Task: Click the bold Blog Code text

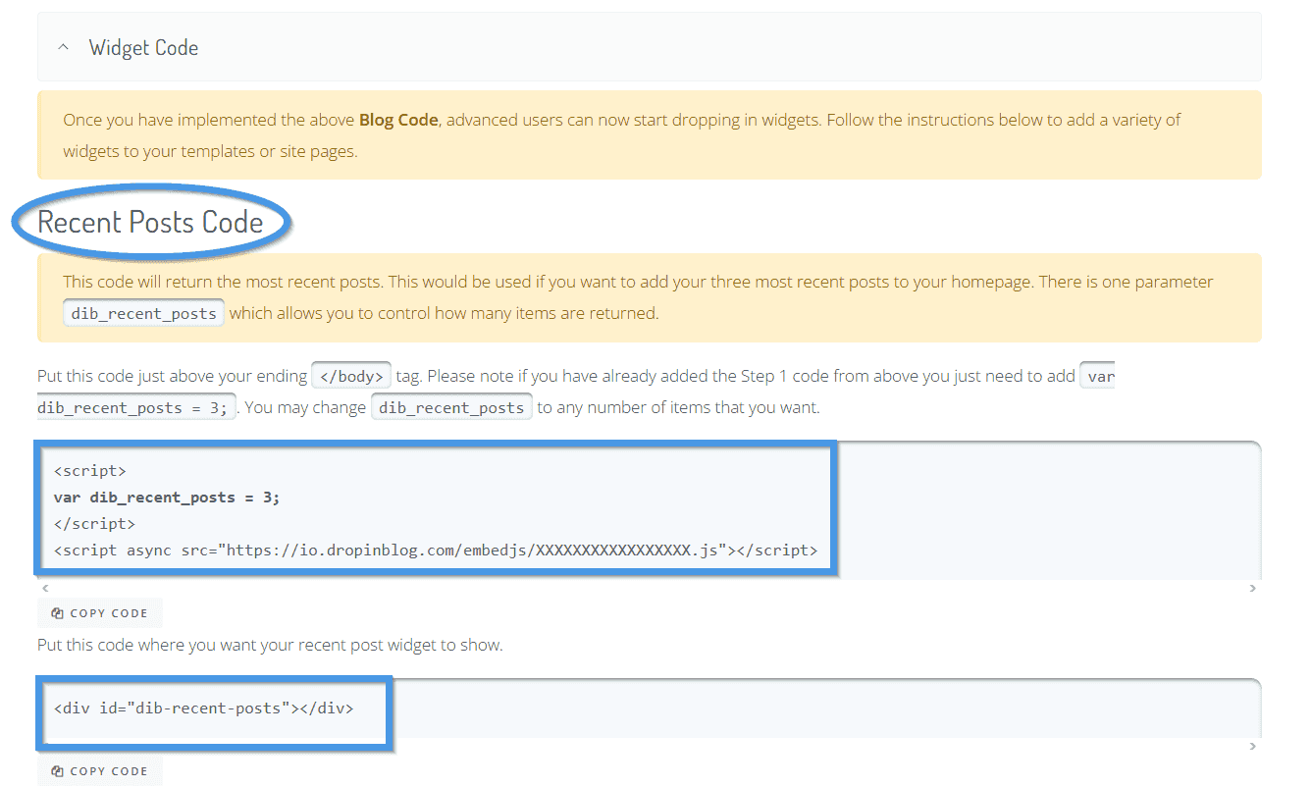Action: click(398, 120)
